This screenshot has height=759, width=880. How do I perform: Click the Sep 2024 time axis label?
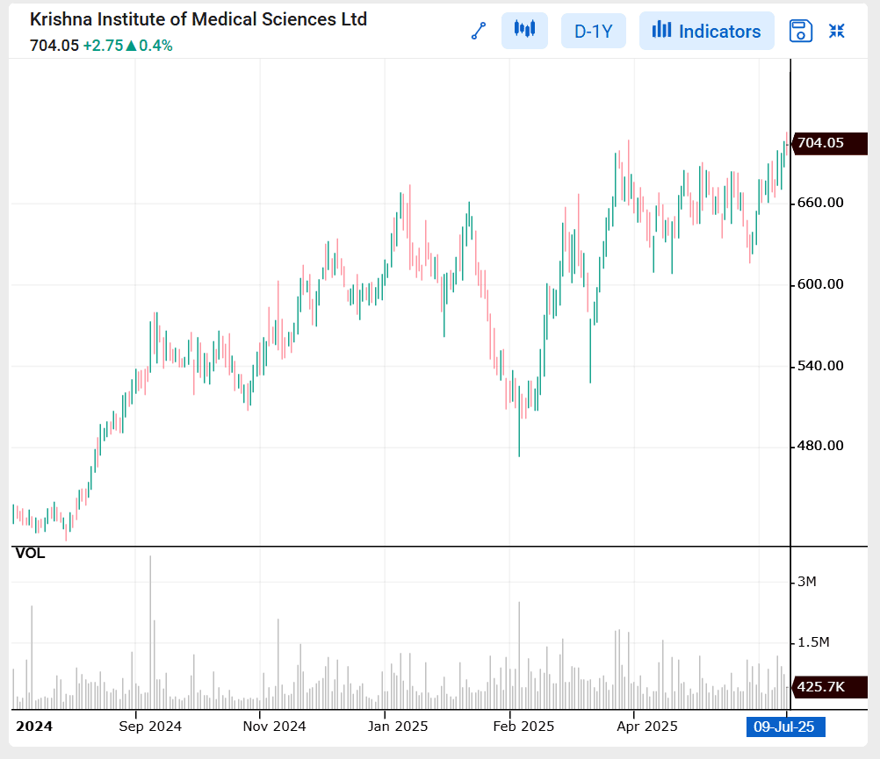[x=150, y=727]
